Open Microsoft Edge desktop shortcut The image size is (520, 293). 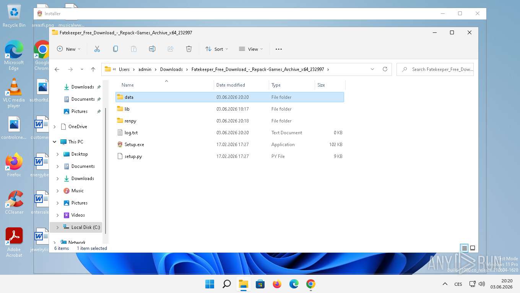pos(14,55)
